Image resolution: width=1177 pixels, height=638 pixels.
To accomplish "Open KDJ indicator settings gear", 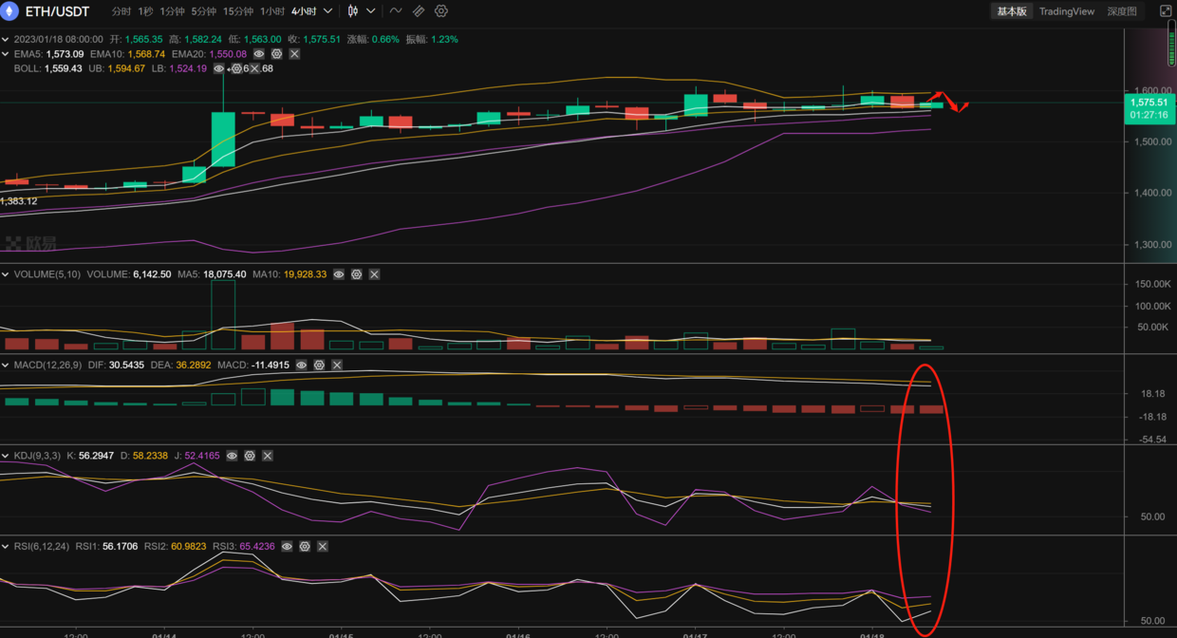I will pyautogui.click(x=250, y=456).
